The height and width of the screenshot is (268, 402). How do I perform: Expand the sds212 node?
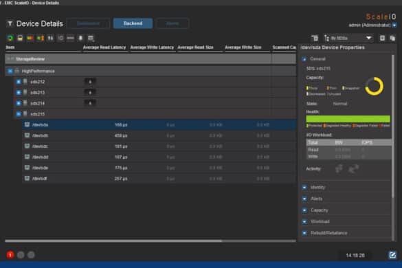click(19, 82)
